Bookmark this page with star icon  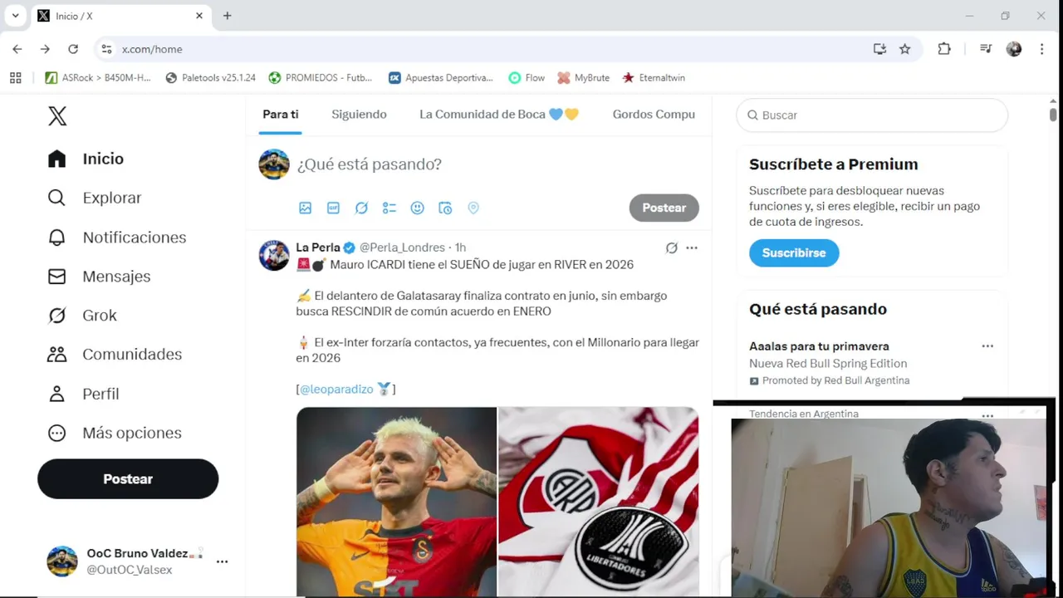click(x=904, y=49)
